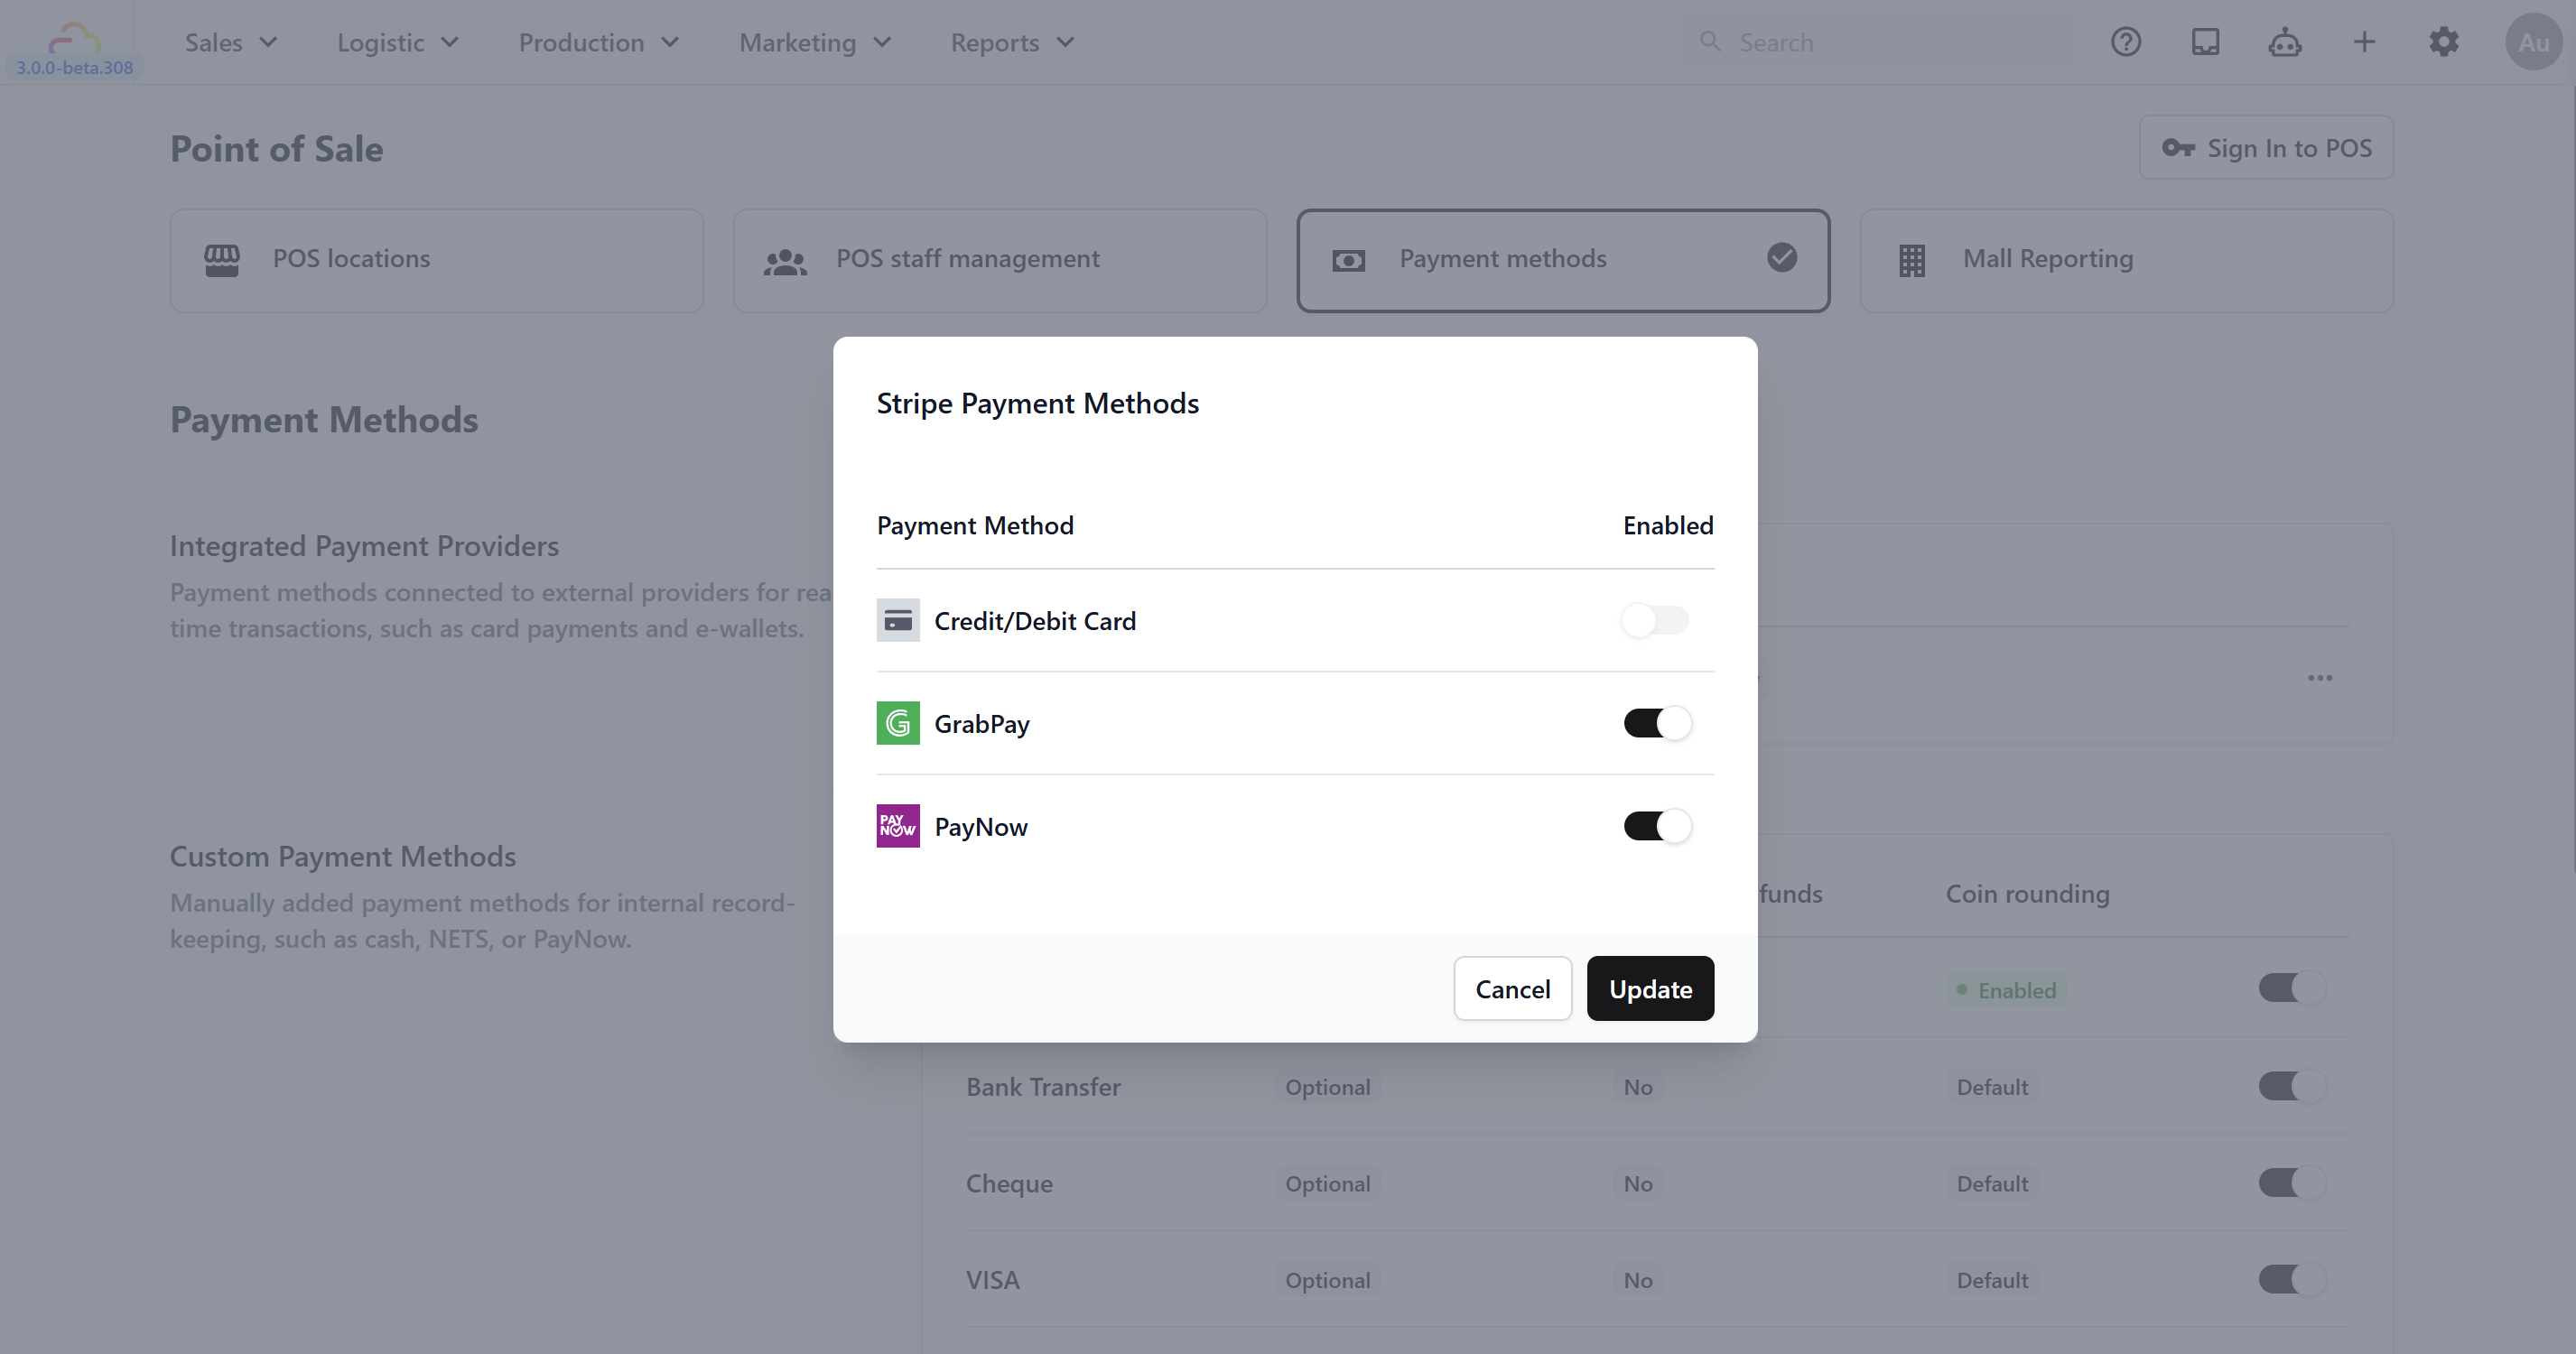Viewport: 2576px width, 1354px height.
Task: Click the plus add icon in header
Action: click(2364, 42)
